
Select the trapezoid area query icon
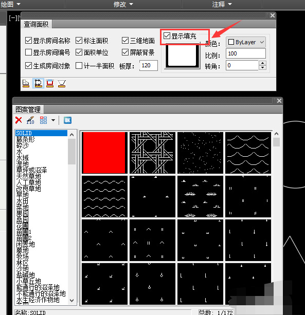[62, 83]
